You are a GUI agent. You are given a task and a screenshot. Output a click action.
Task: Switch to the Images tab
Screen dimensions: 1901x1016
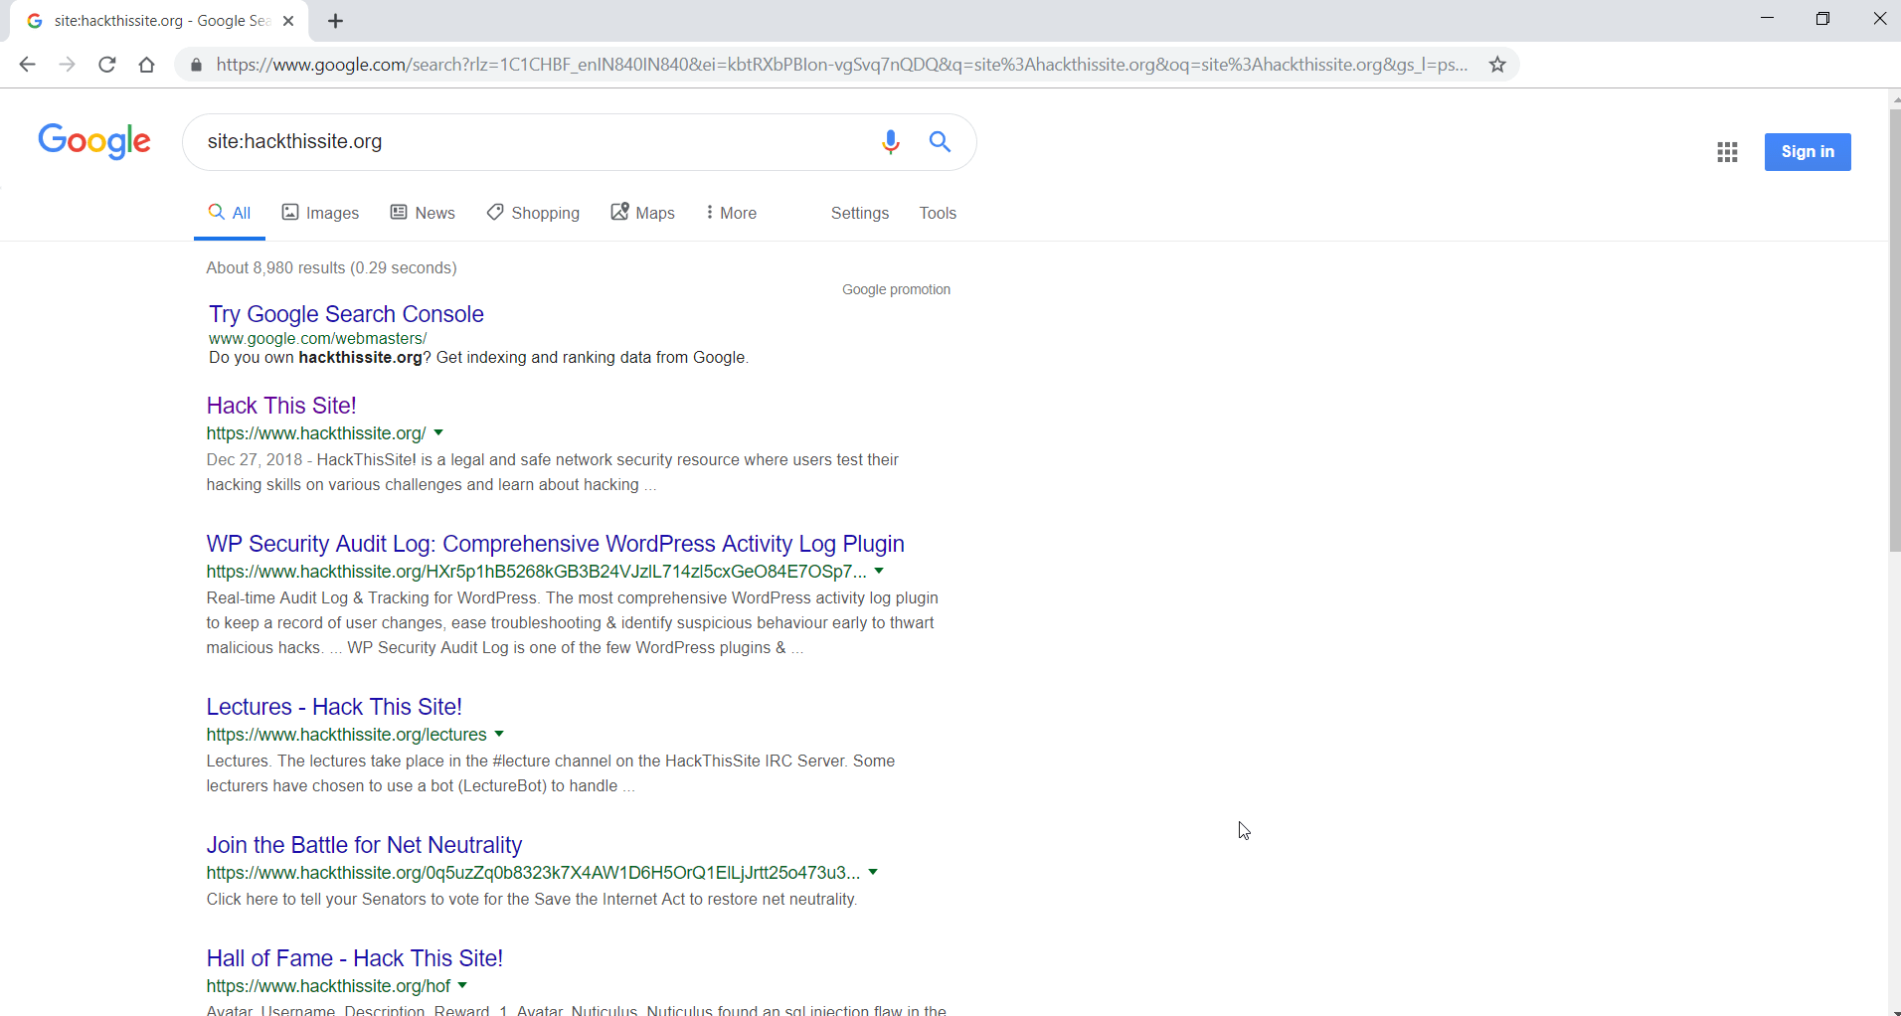coord(320,213)
